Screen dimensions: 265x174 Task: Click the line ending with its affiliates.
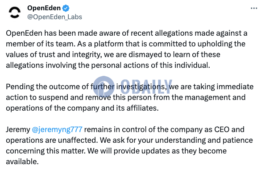(82, 108)
